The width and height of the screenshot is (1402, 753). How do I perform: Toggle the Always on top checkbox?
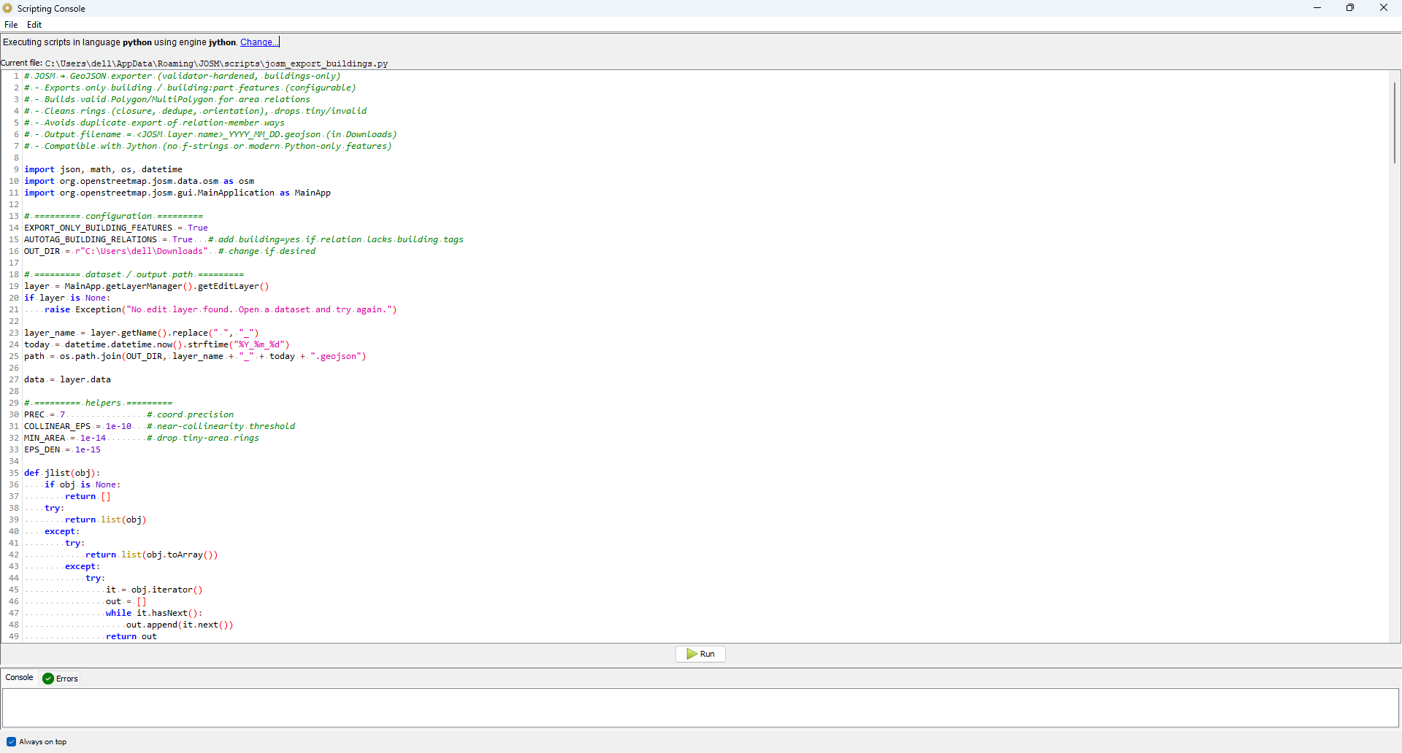(x=11, y=742)
